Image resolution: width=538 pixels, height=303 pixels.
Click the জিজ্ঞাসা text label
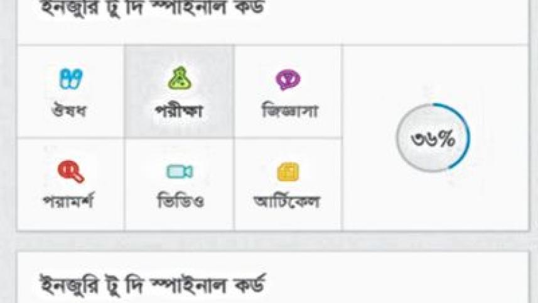[x=289, y=111]
